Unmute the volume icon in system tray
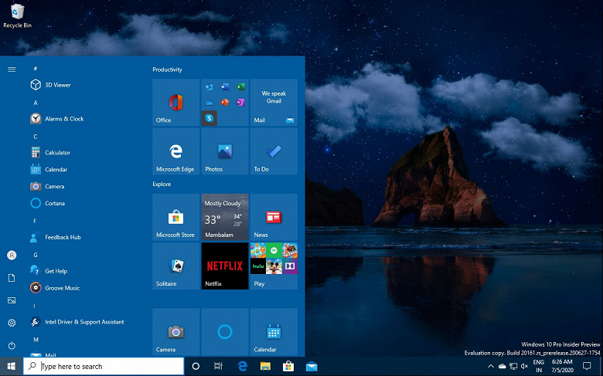The width and height of the screenshot is (603, 376). tap(524, 366)
